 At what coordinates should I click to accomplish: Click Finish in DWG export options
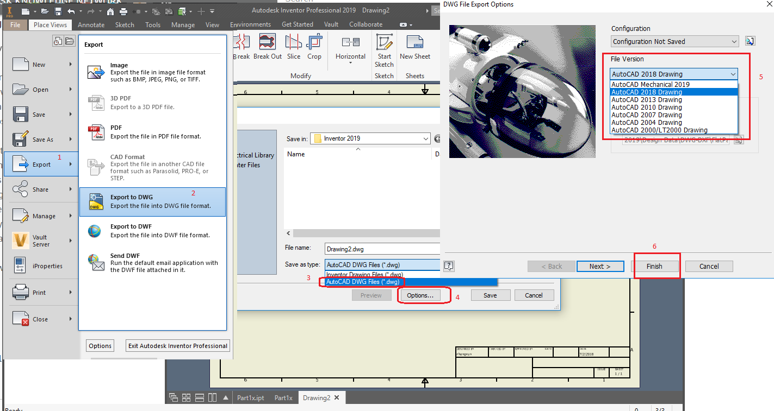(x=654, y=266)
